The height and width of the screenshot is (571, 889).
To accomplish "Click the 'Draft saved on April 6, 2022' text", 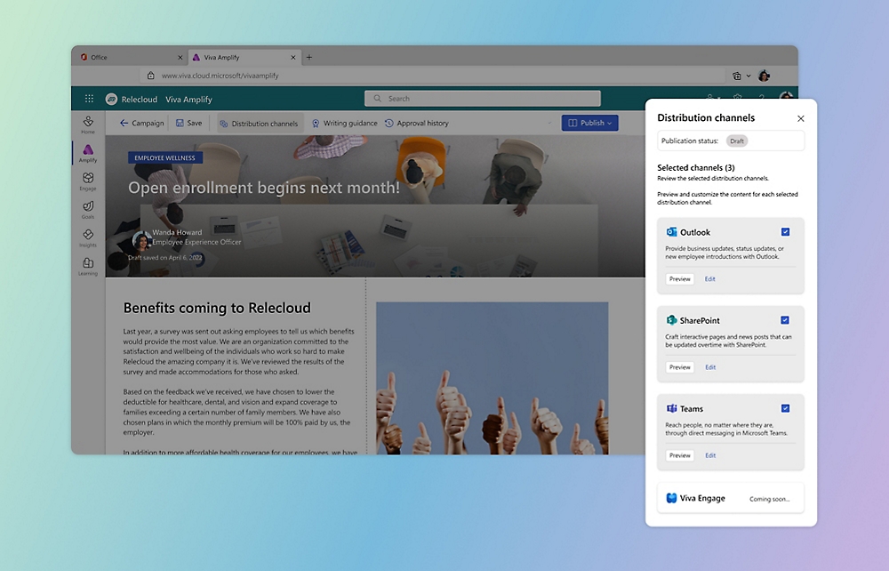I will pyautogui.click(x=165, y=257).
